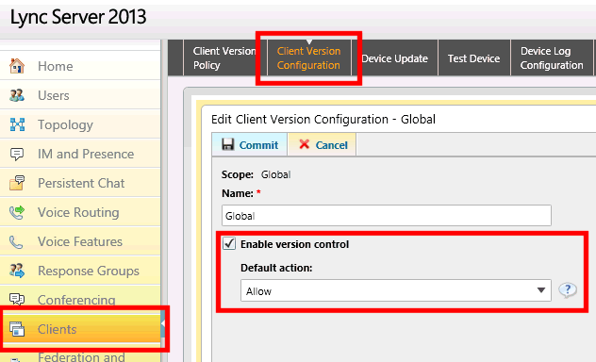Click the red X Cancel icon
Image resolution: width=596 pixels, height=362 pixels.
coord(304,144)
